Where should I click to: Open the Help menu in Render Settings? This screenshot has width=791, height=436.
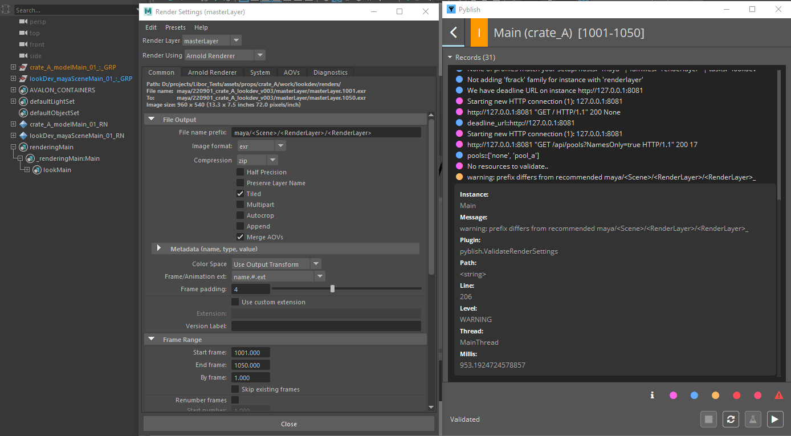click(201, 27)
